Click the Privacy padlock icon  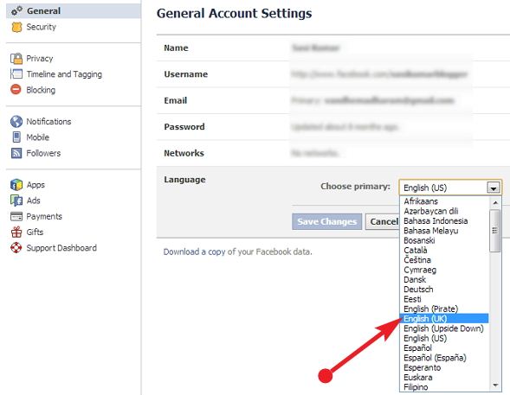tap(16, 59)
